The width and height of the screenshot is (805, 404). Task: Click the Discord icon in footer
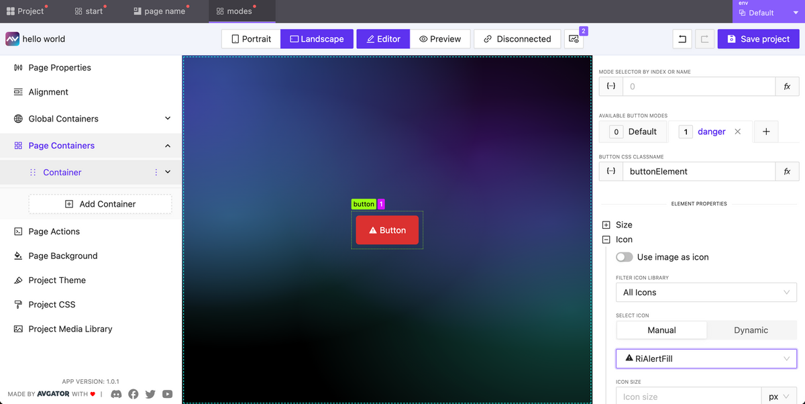[x=116, y=394]
